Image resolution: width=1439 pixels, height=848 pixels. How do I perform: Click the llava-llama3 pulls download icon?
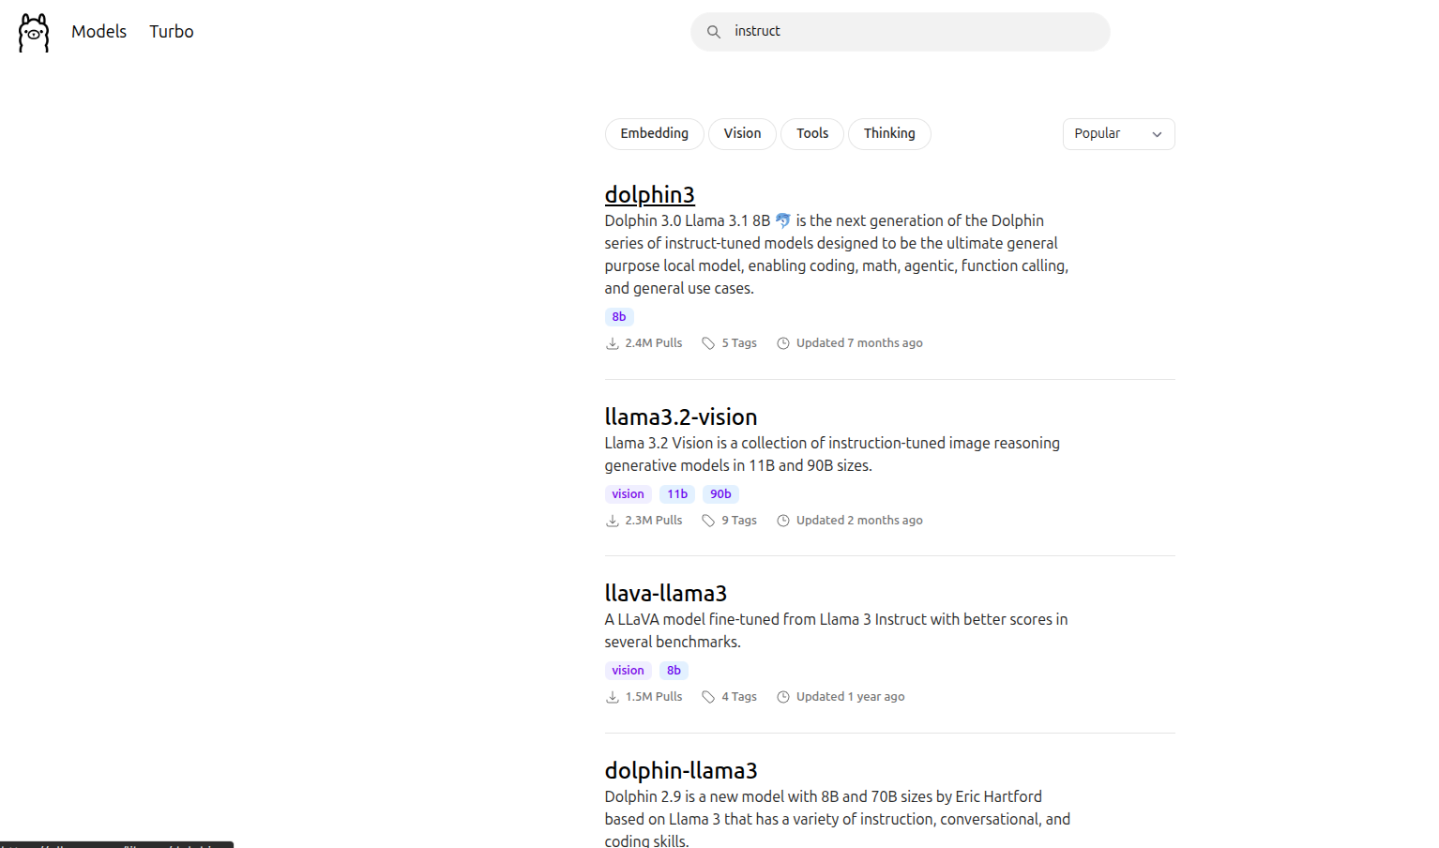click(613, 697)
